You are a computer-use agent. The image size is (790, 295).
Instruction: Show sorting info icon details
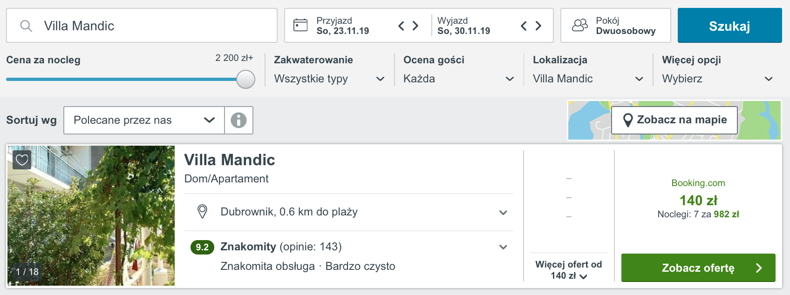click(x=238, y=120)
